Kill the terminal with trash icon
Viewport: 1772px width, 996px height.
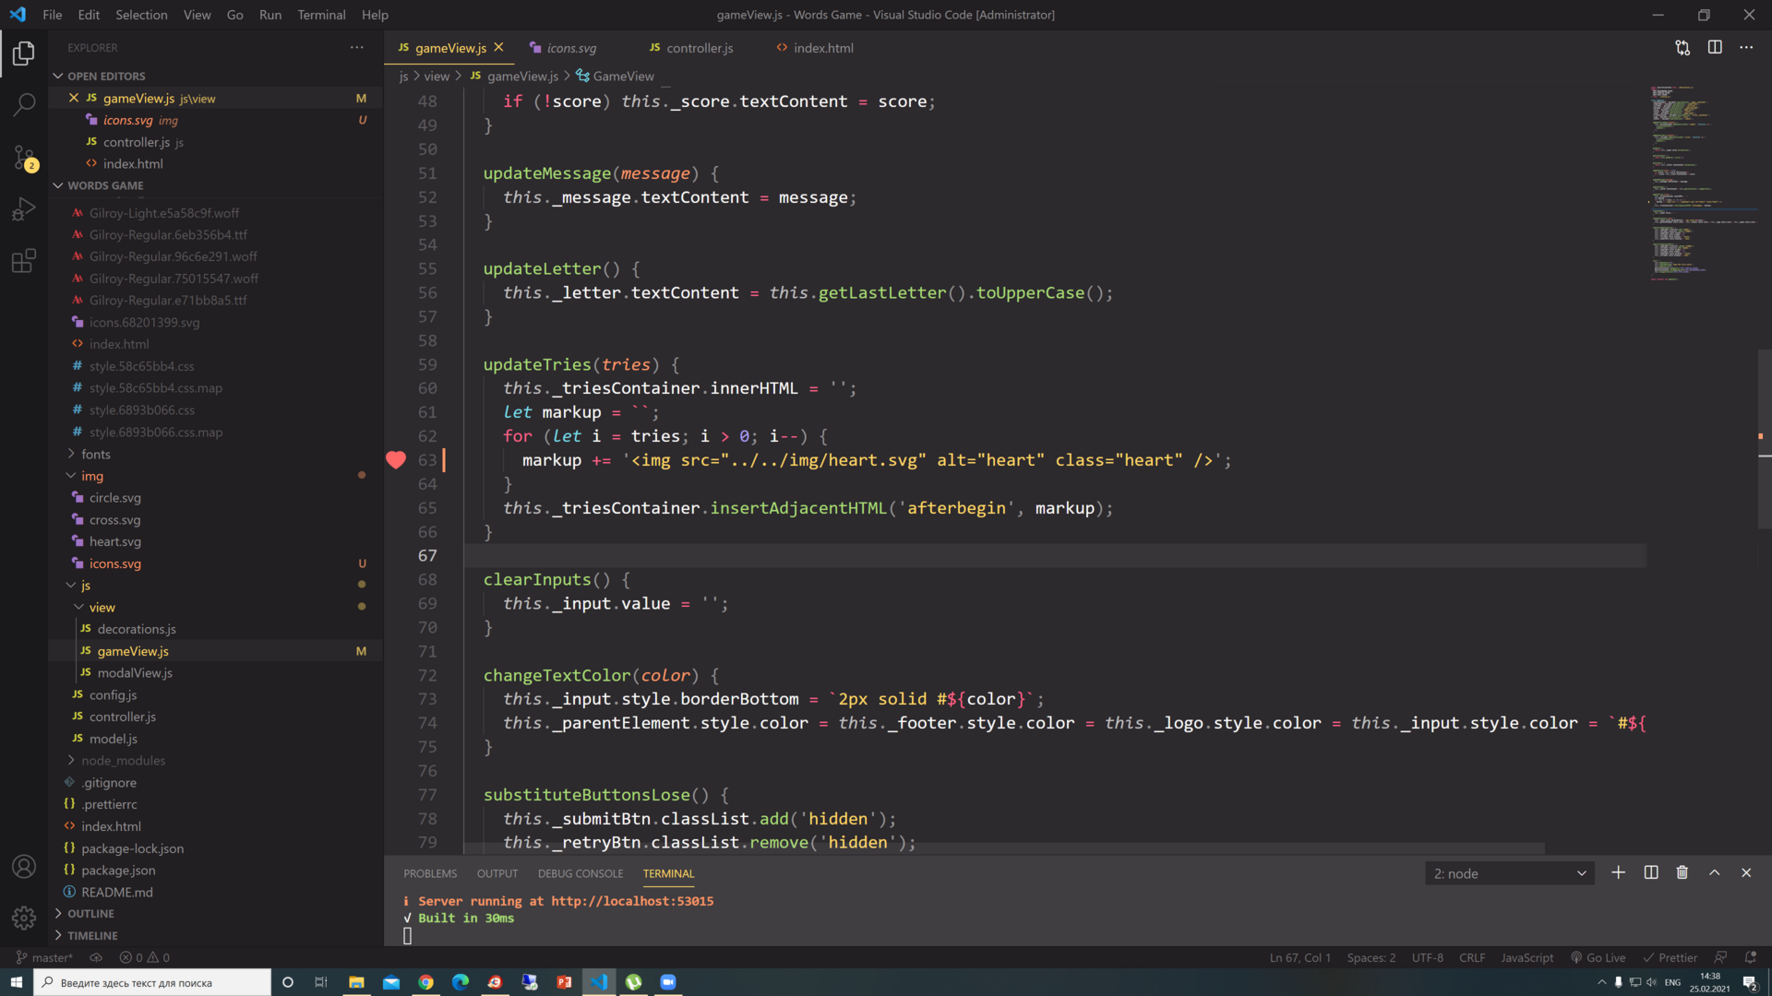[1682, 872]
